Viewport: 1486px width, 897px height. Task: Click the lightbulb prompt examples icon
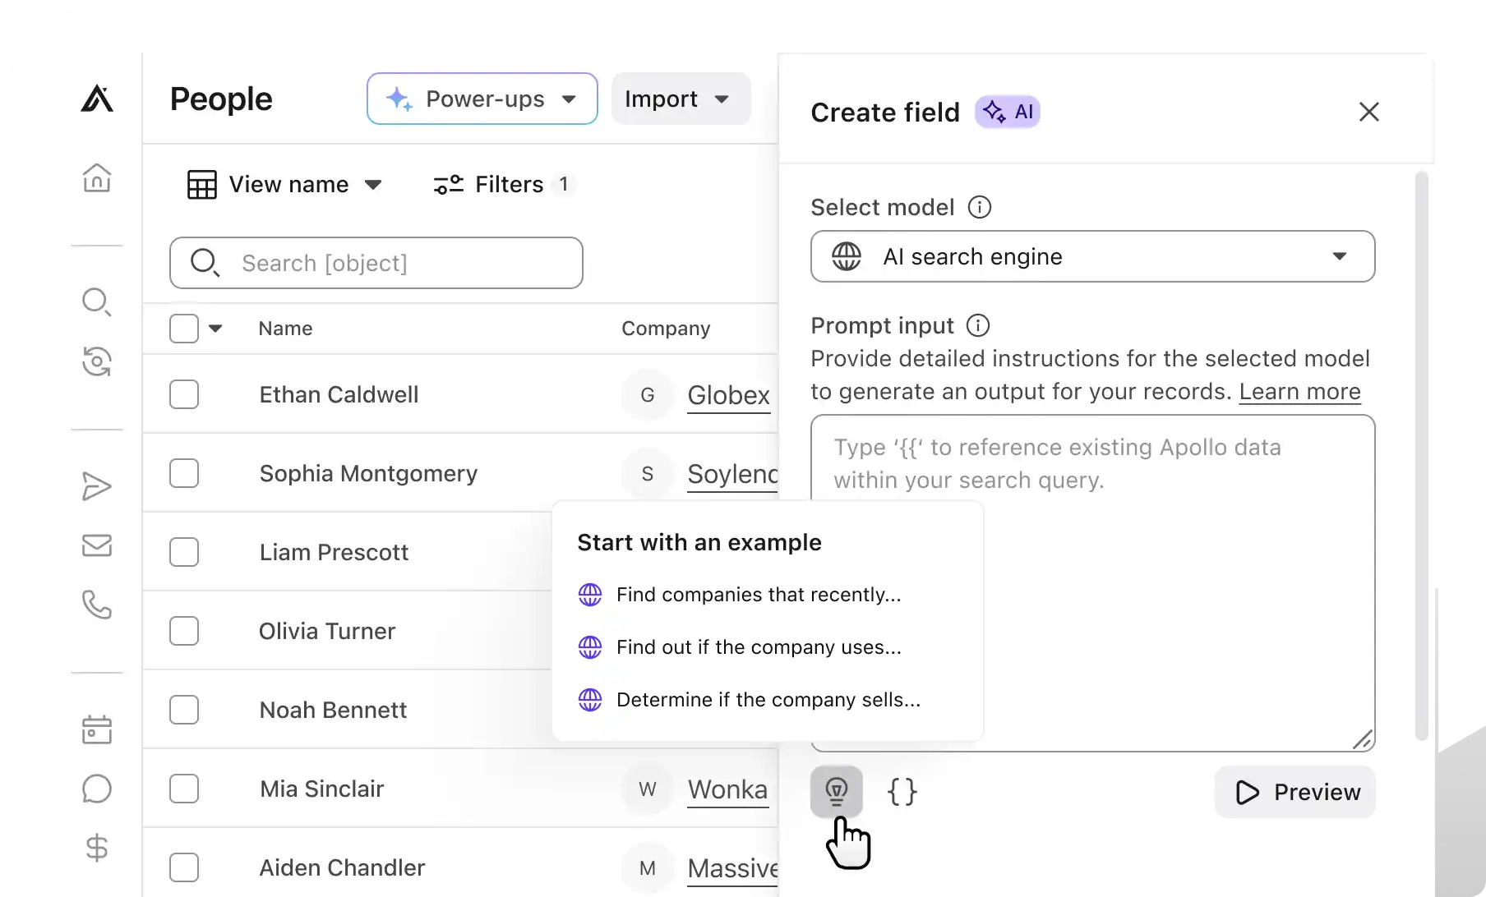(836, 791)
